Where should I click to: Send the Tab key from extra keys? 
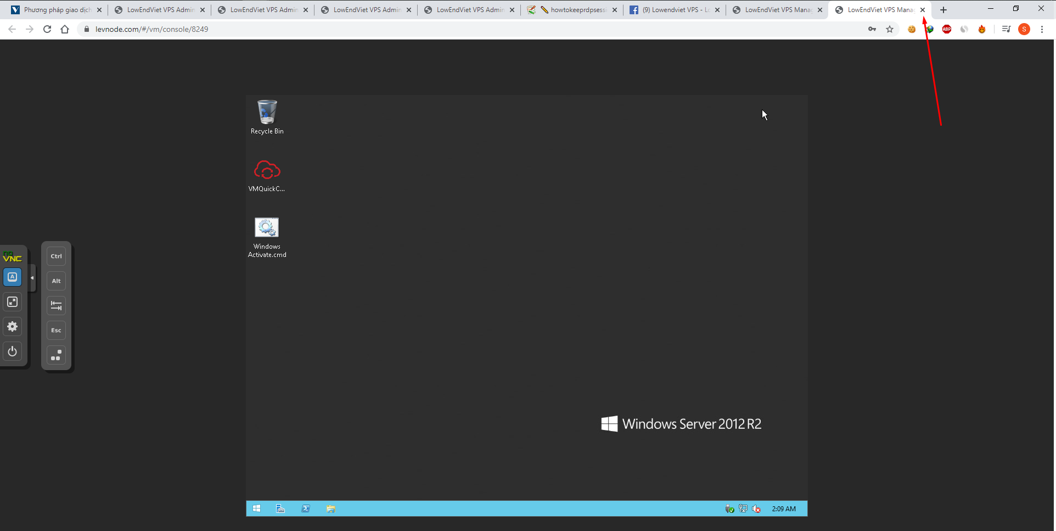coord(56,306)
